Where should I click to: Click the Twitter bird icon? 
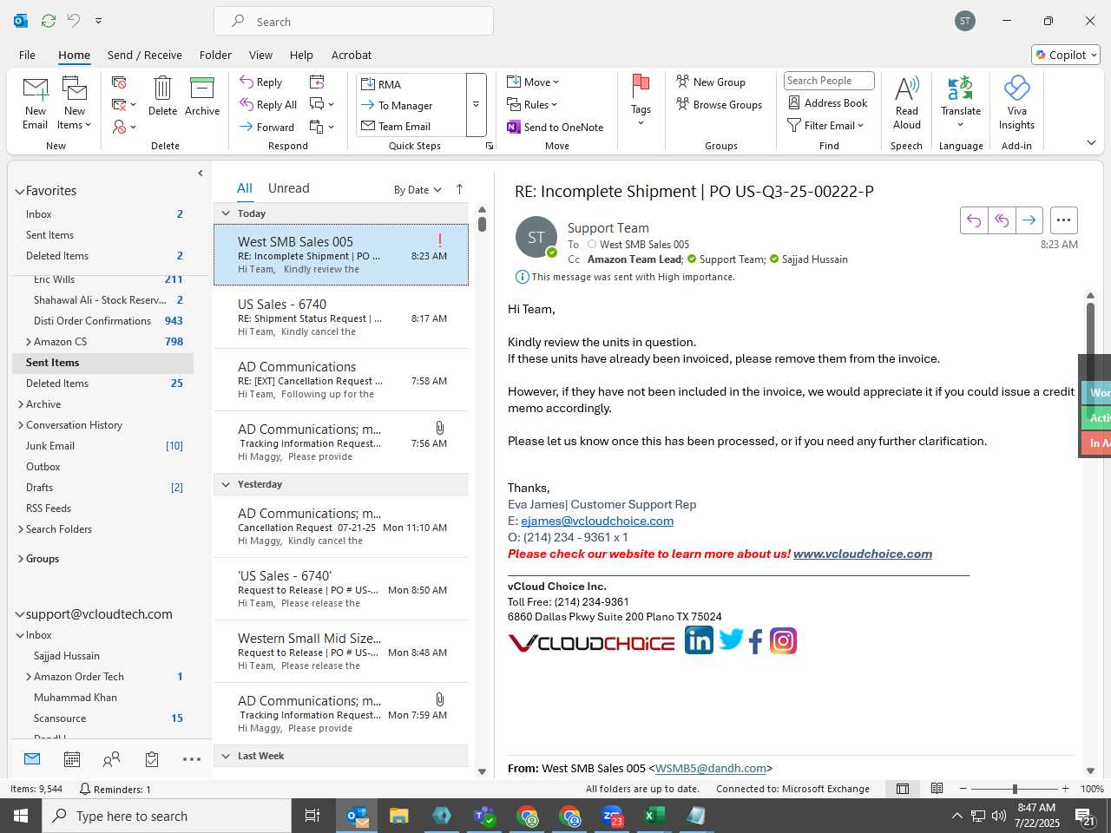point(731,640)
